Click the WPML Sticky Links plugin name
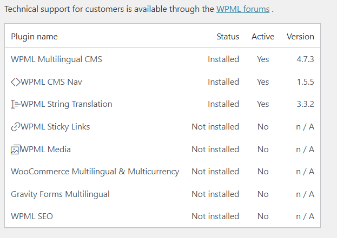This screenshot has height=238, width=337. coord(55,127)
